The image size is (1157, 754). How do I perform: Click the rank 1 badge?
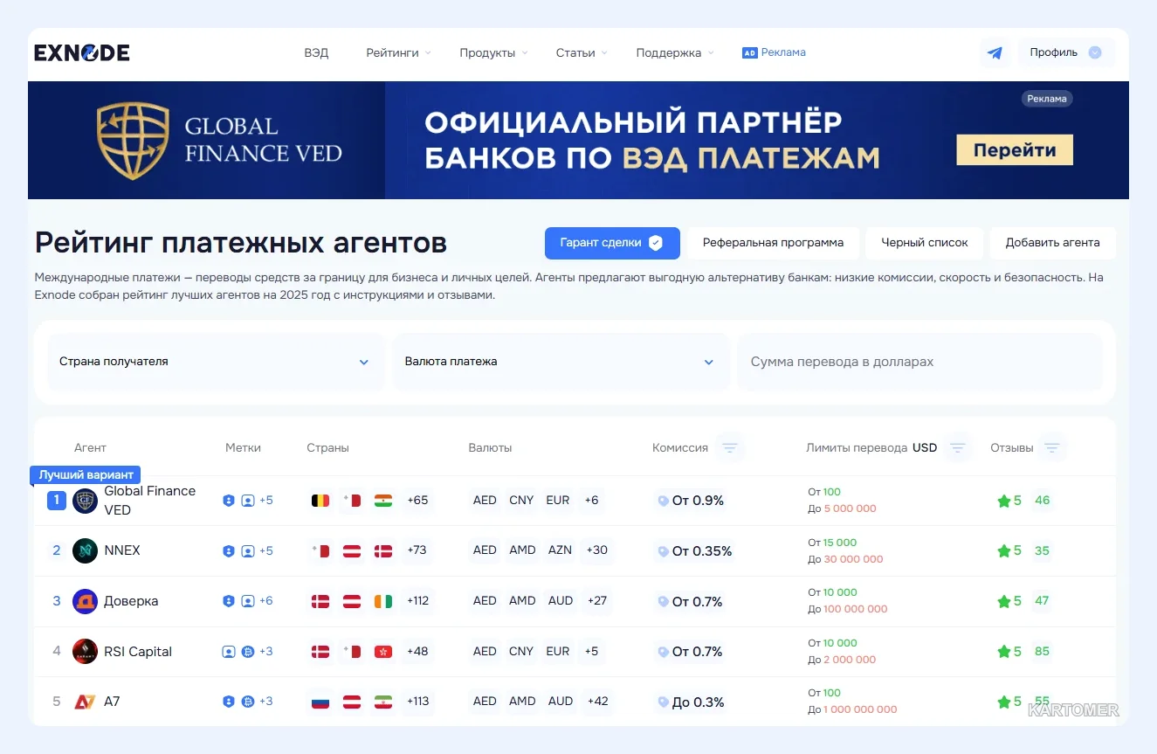pyautogui.click(x=56, y=501)
